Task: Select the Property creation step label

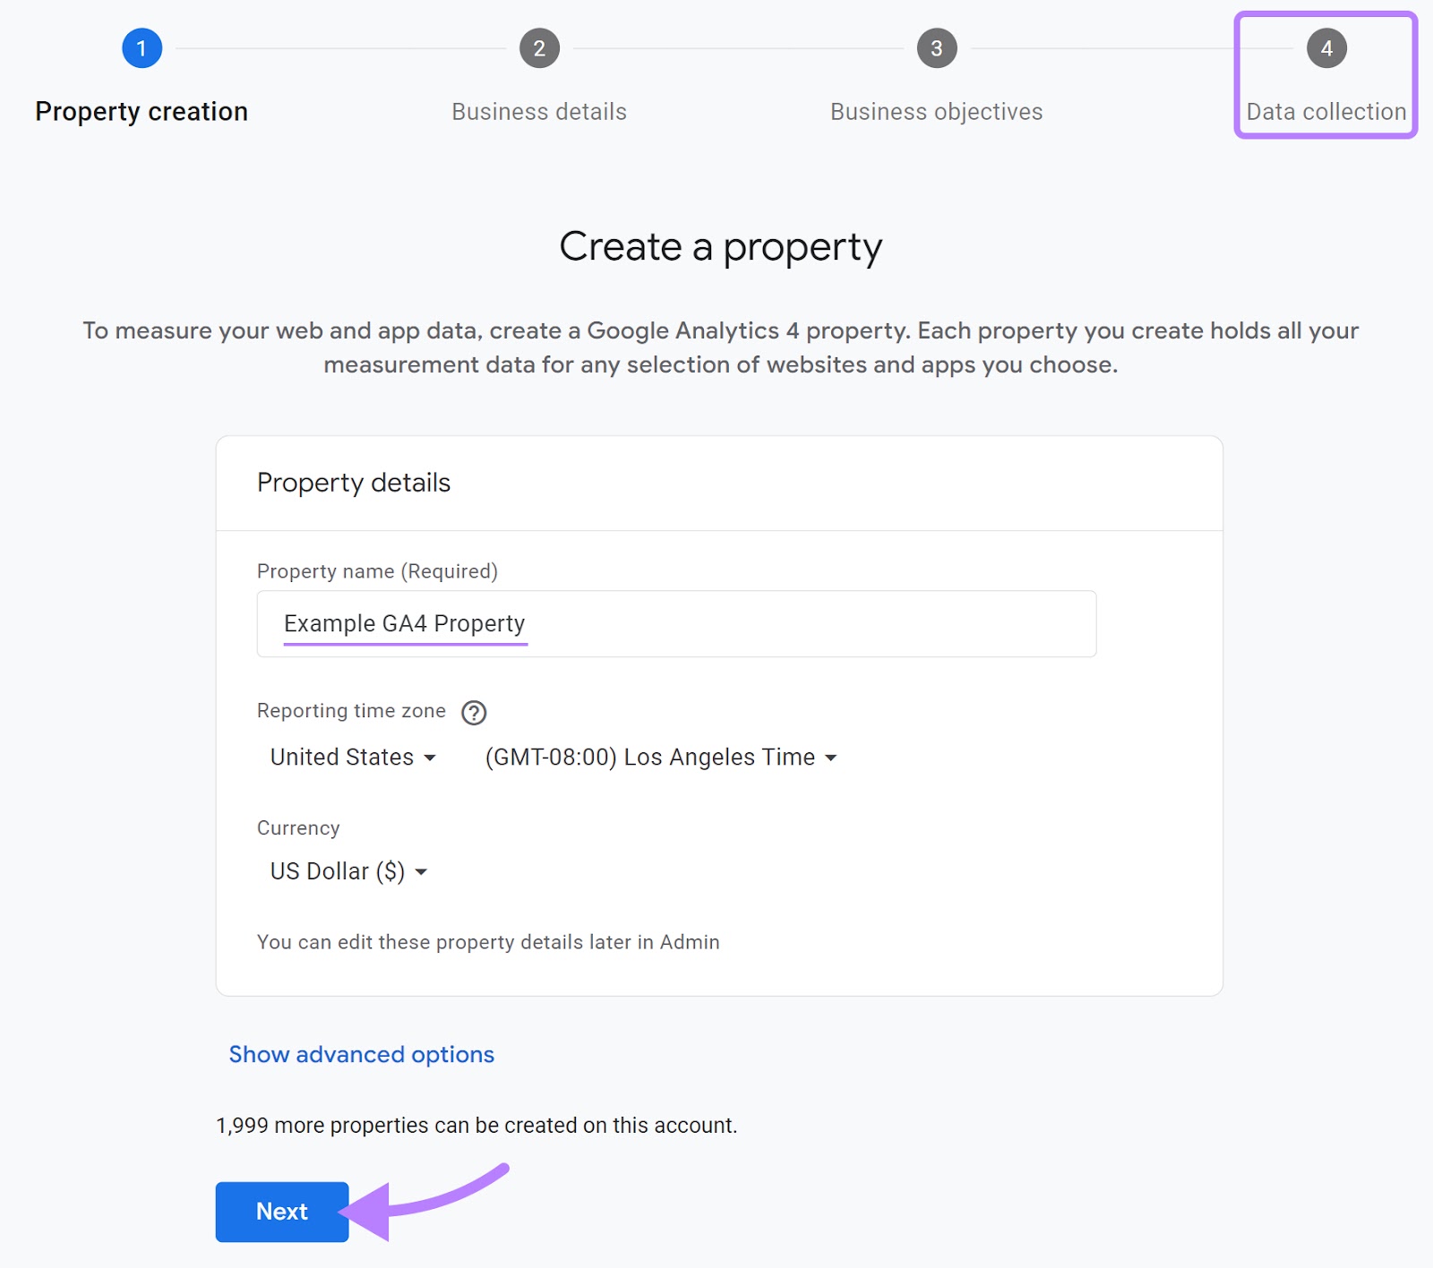Action: pos(142,111)
